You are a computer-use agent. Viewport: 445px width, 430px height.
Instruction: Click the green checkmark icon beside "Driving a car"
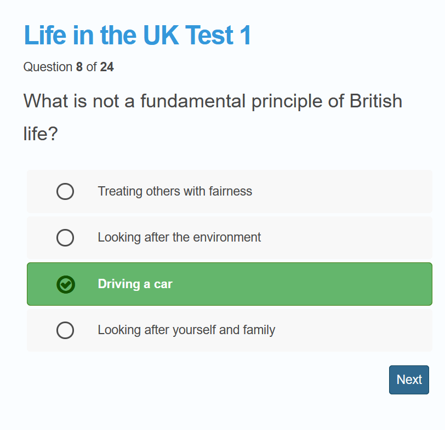tap(65, 284)
